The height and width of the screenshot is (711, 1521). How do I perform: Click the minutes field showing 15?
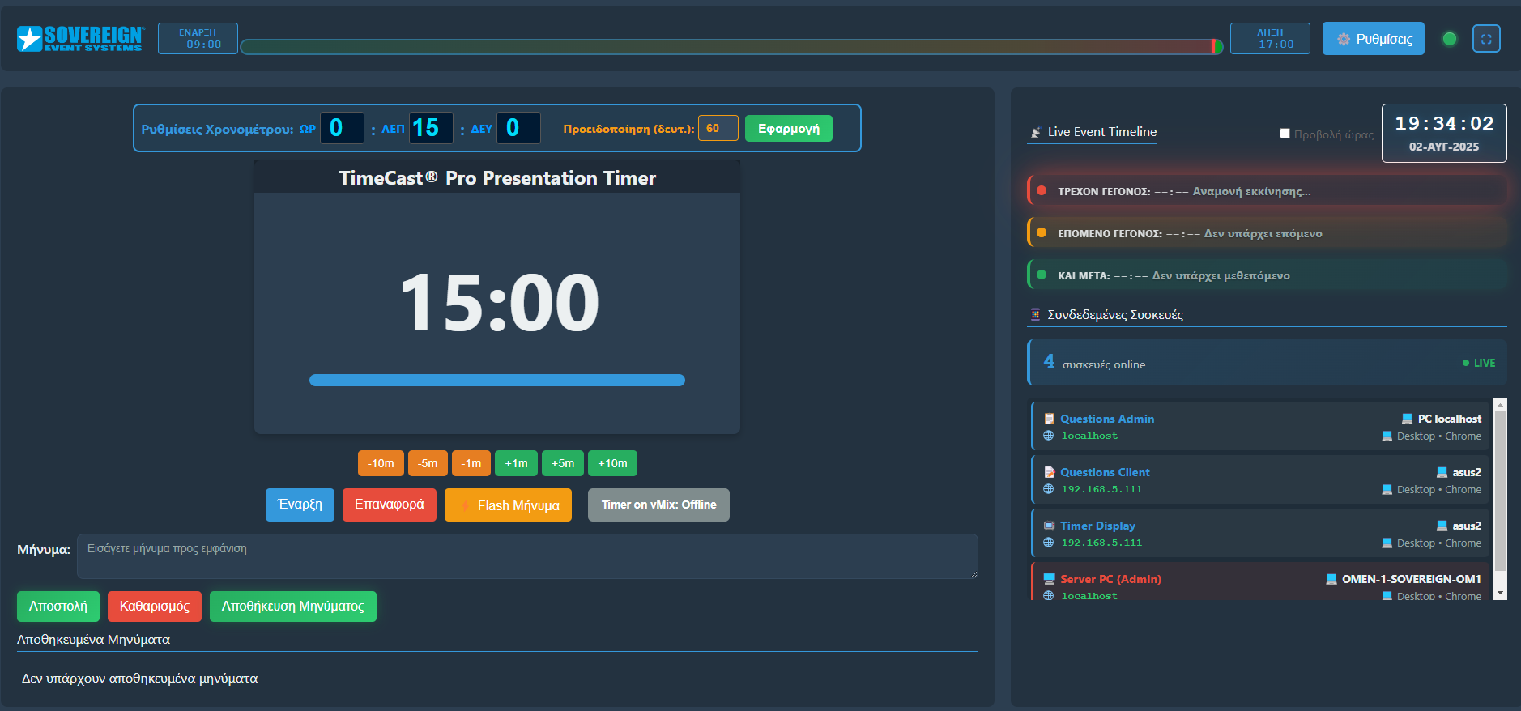(429, 128)
